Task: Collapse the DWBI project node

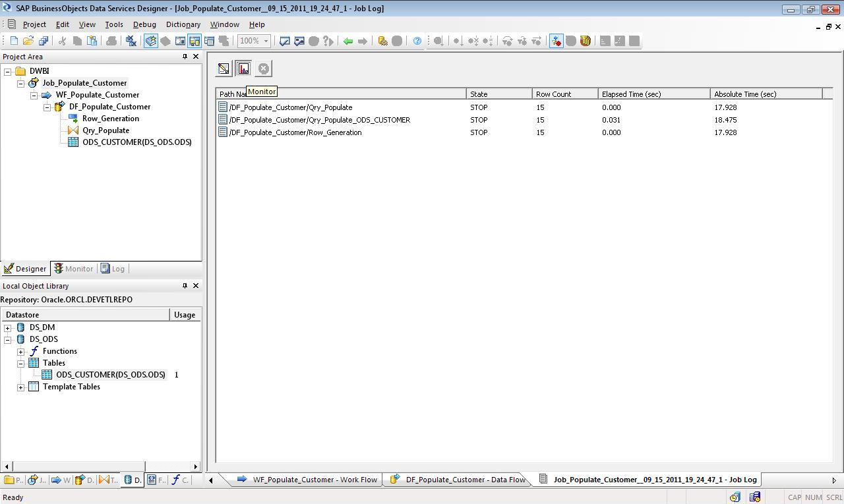Action: [8, 71]
